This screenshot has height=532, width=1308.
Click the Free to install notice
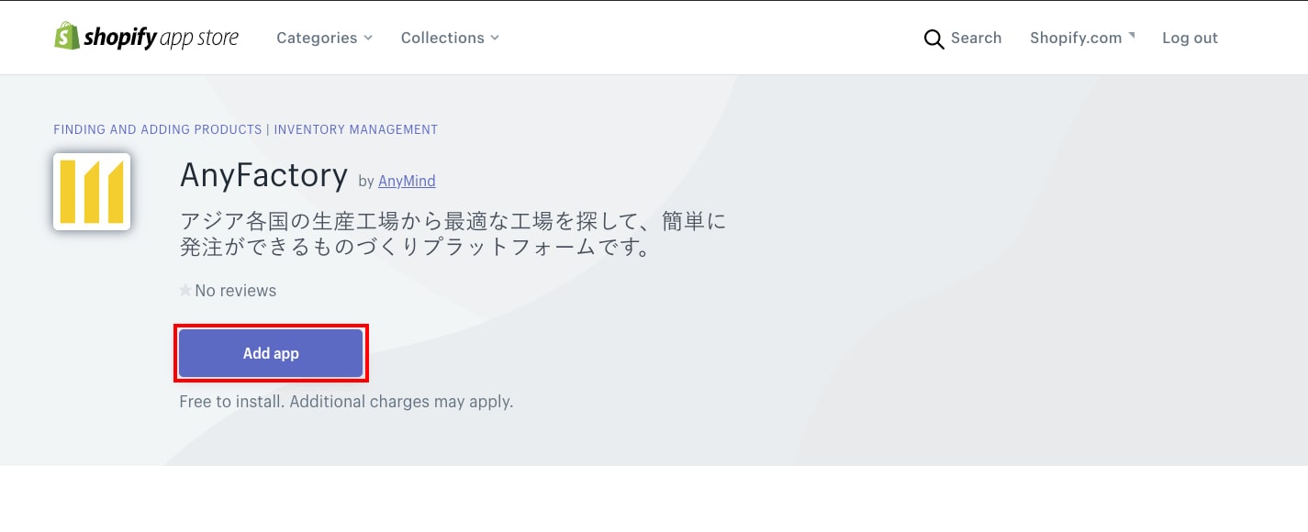pyautogui.click(x=346, y=402)
